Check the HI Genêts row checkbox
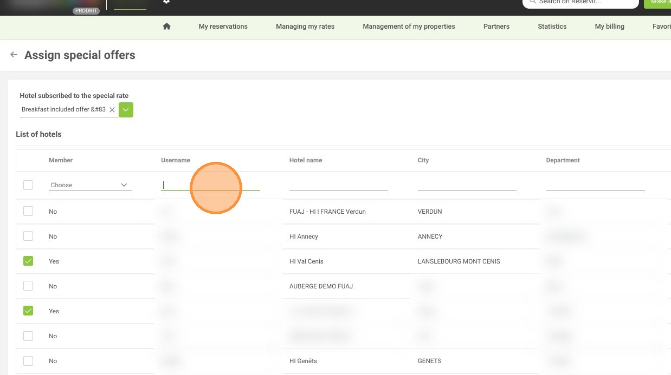Screen dimensions: 671x375 28,360
